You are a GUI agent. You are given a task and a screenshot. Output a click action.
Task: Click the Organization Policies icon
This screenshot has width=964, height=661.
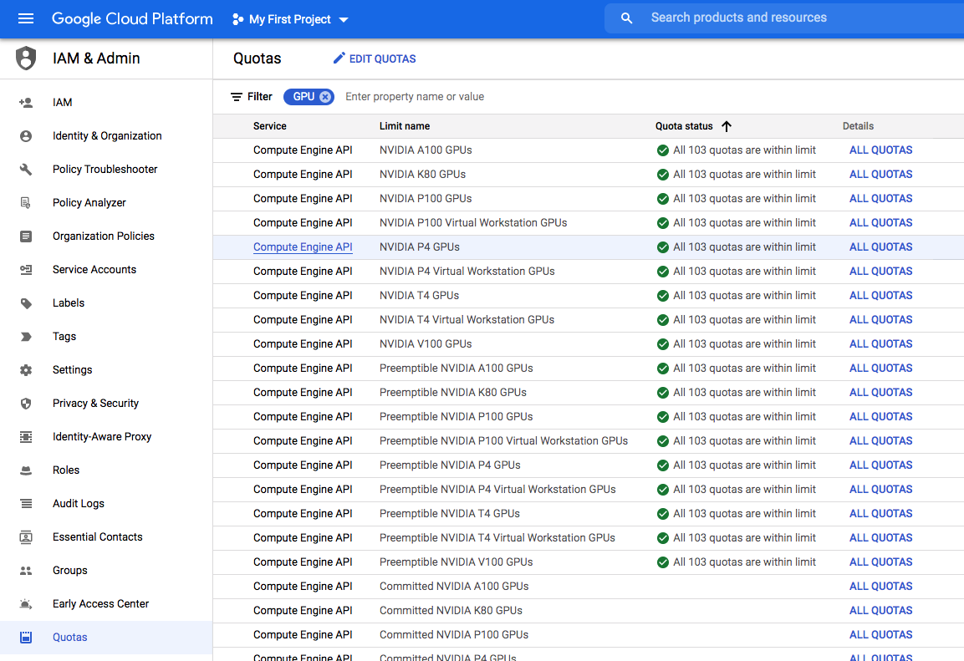point(26,236)
